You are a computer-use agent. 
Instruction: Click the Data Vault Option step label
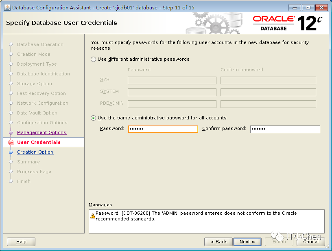pyautogui.click(x=37, y=113)
